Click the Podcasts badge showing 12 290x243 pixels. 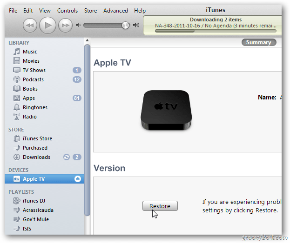tap(77, 79)
